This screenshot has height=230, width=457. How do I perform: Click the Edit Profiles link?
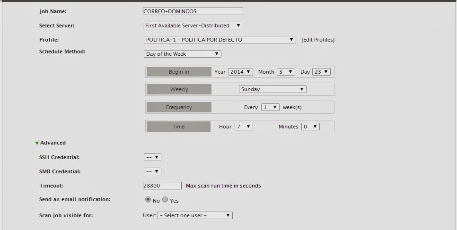tap(317, 40)
